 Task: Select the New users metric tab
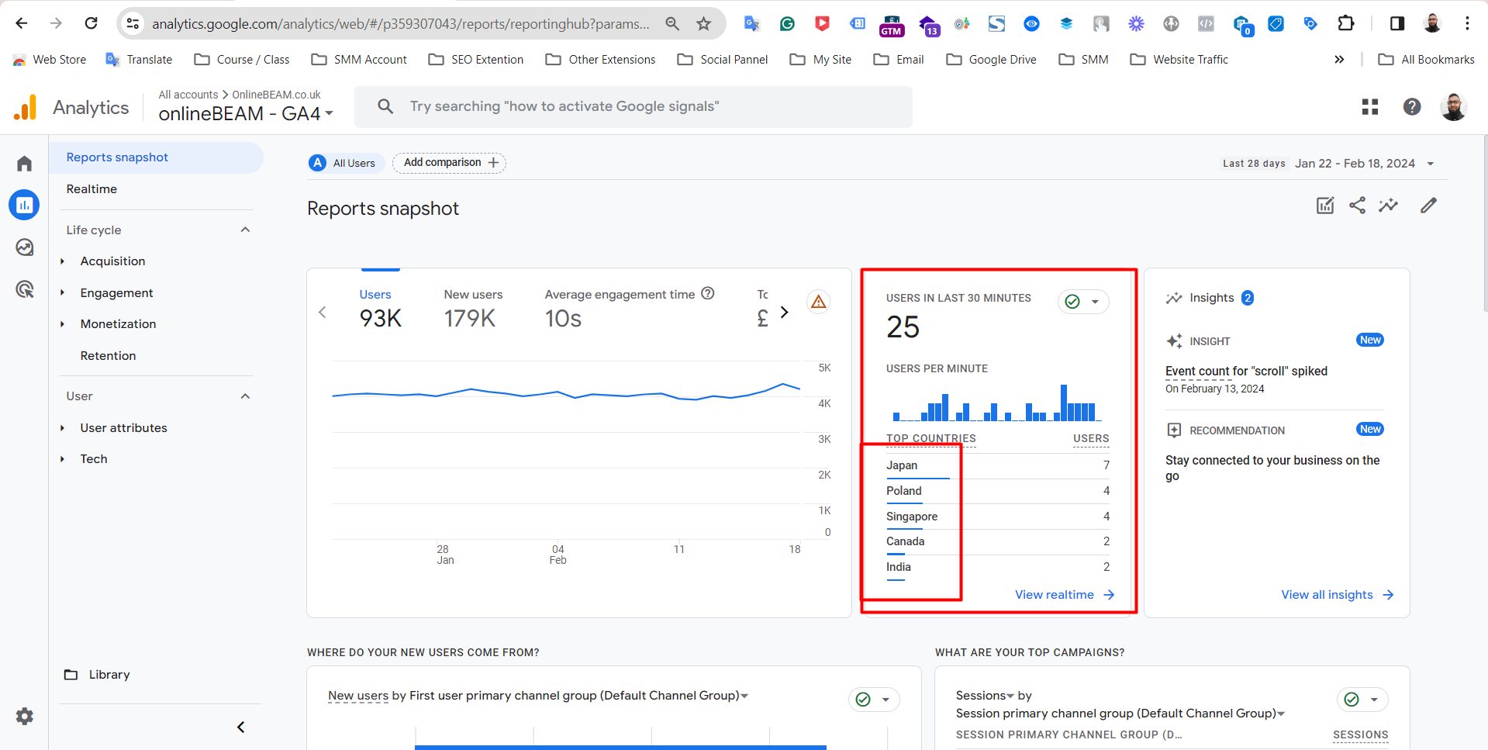tap(472, 307)
